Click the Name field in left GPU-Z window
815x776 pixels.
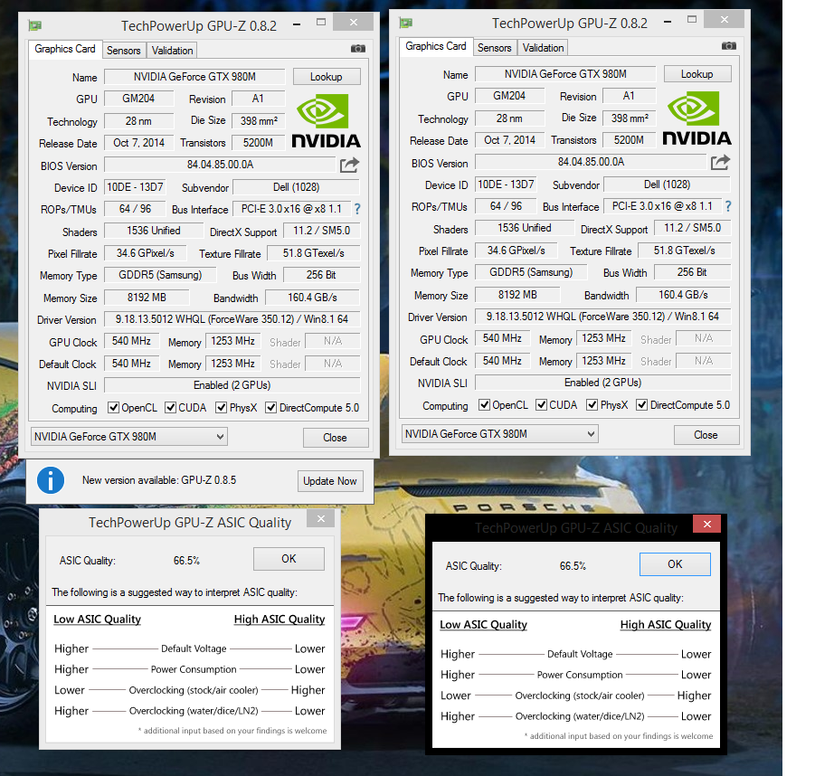194,77
